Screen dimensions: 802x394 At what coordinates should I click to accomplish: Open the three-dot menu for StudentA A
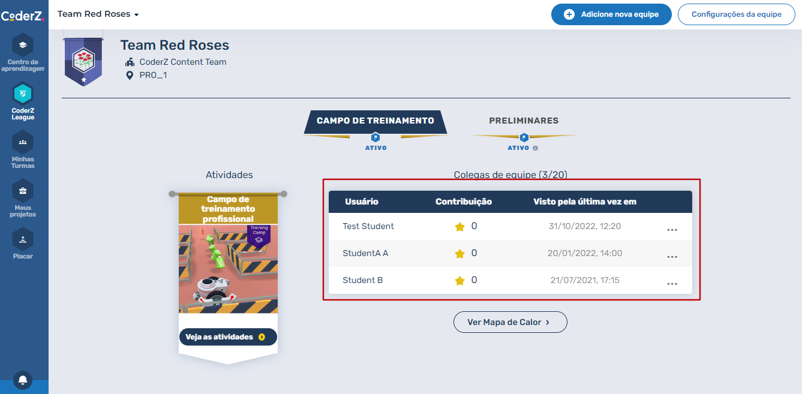(x=672, y=257)
